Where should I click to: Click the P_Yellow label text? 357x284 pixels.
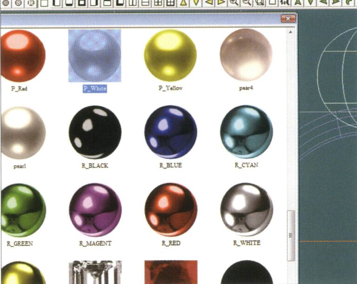[171, 88]
